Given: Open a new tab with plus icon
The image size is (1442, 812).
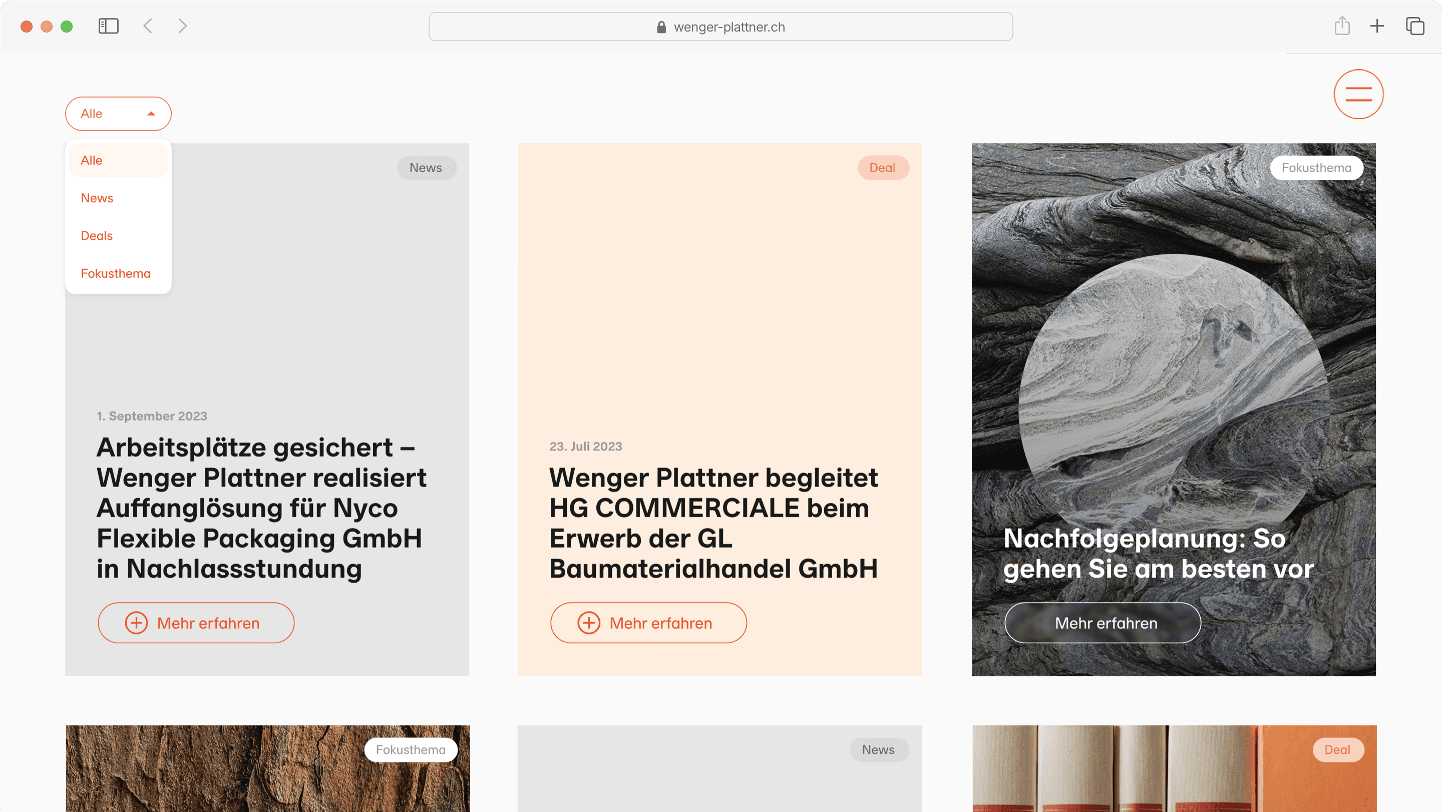Looking at the screenshot, I should click(x=1376, y=27).
